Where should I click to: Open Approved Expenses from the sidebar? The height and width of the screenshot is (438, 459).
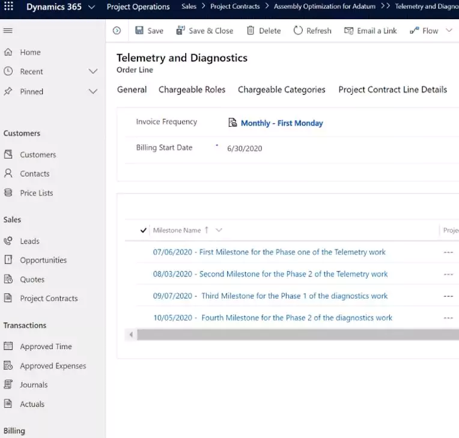point(53,366)
